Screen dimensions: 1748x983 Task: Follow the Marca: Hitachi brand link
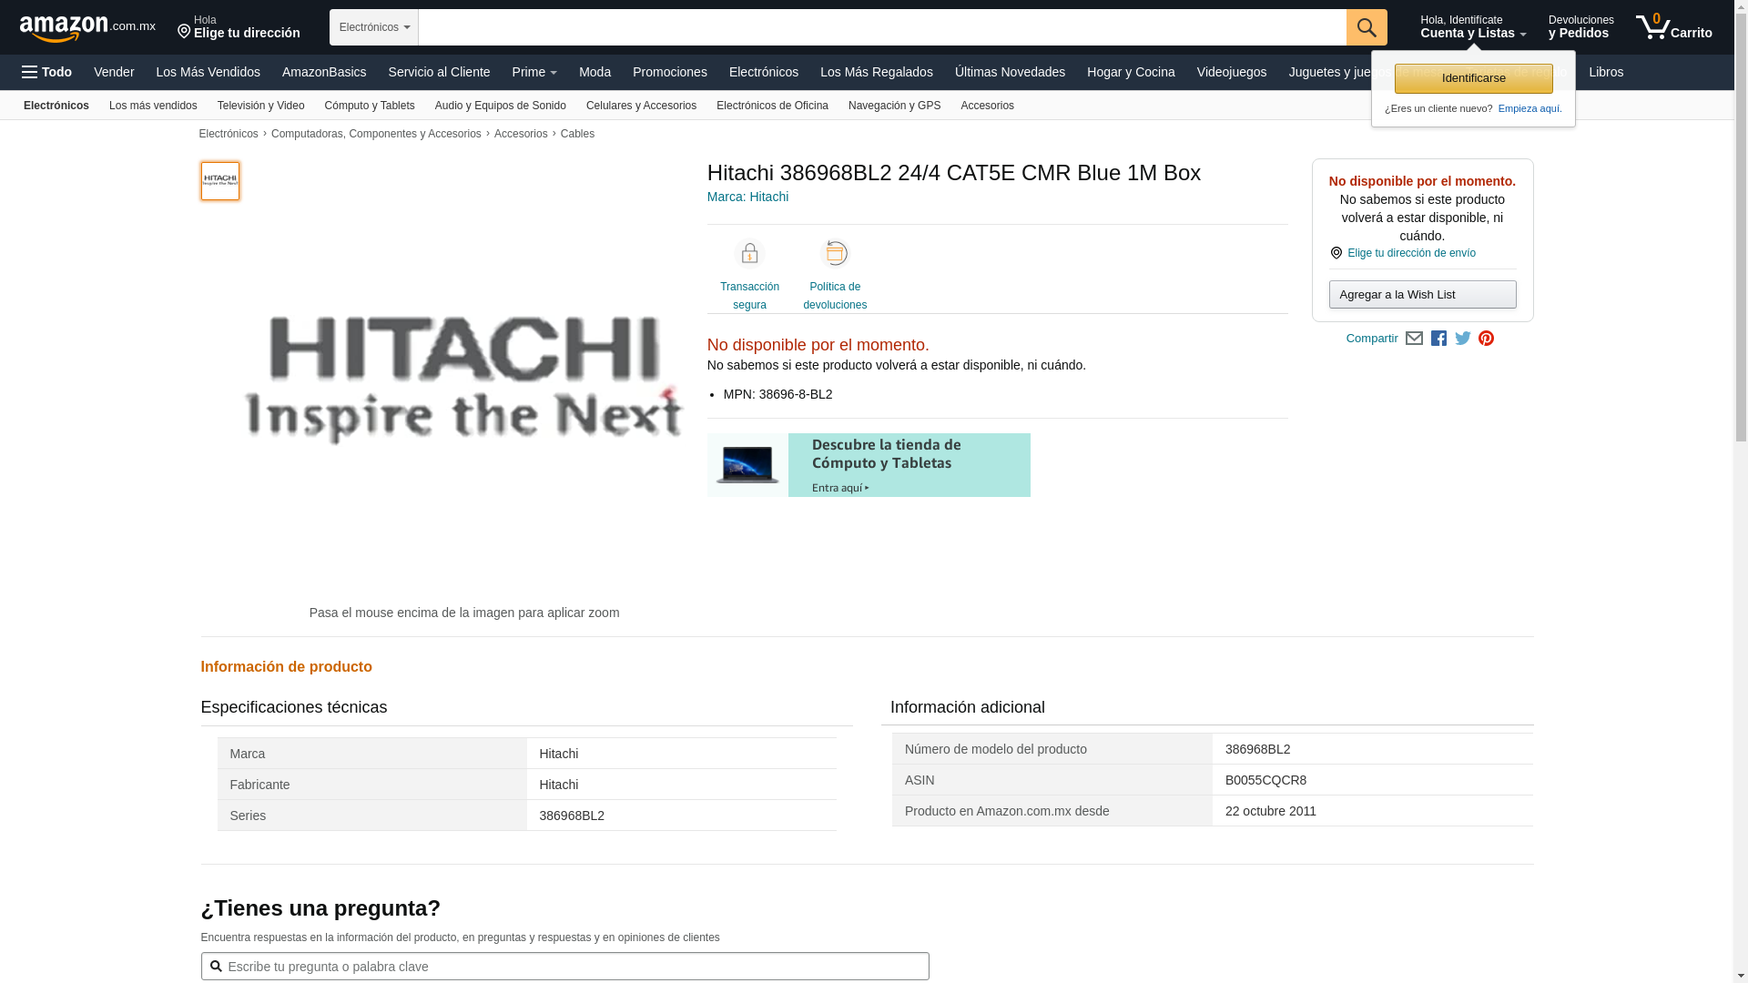(747, 197)
